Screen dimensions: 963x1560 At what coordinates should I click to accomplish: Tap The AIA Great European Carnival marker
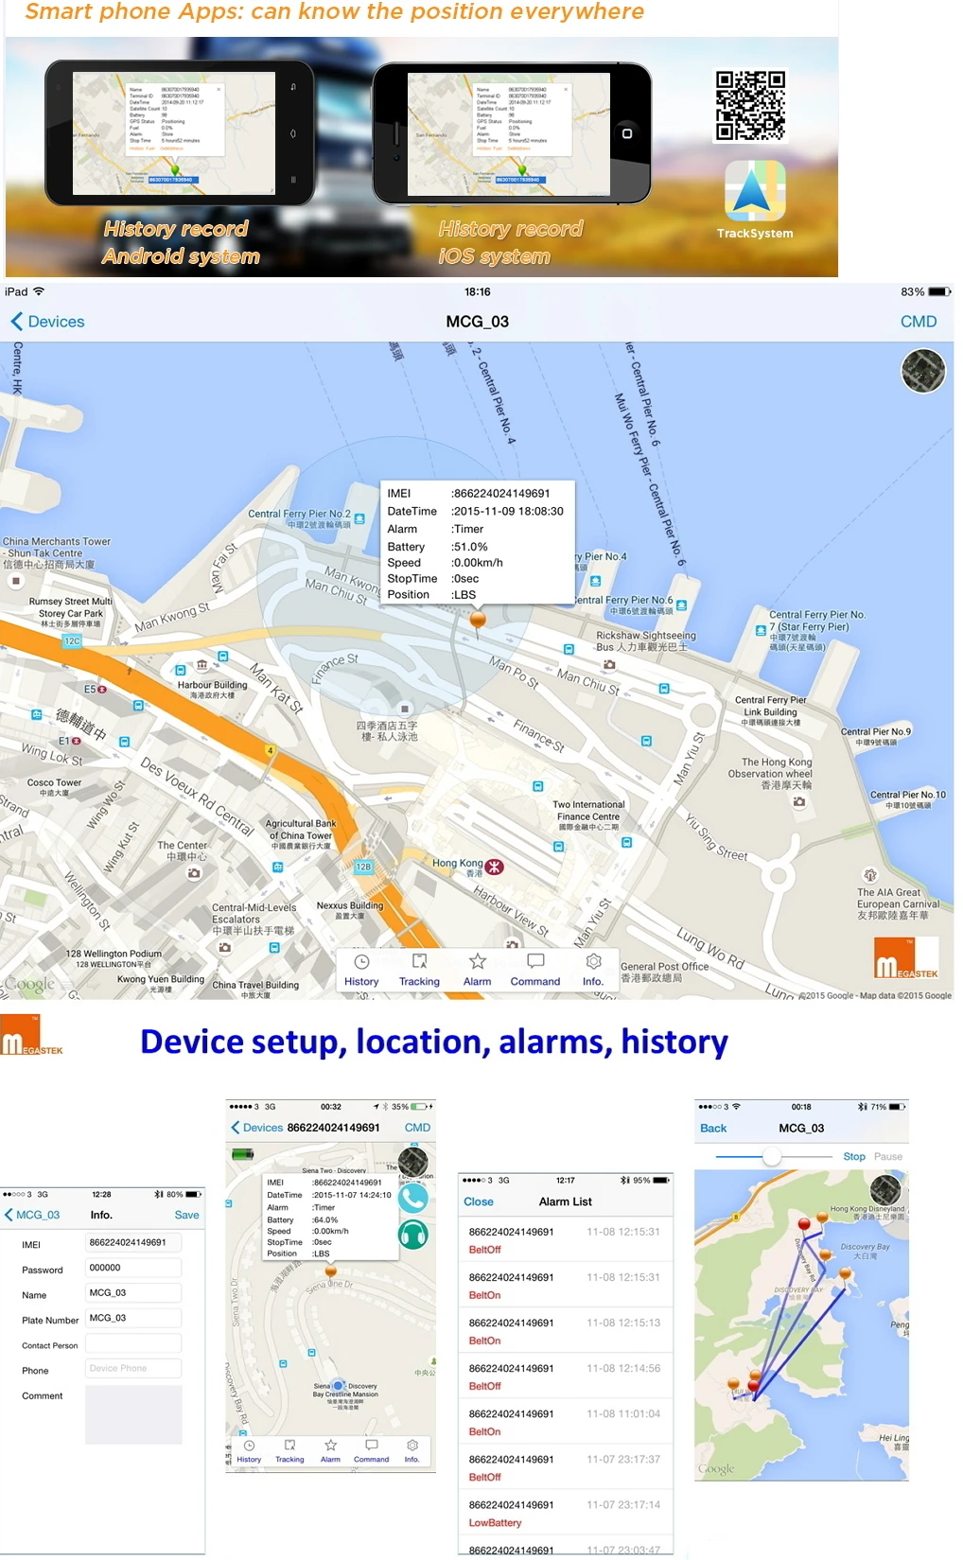click(870, 875)
